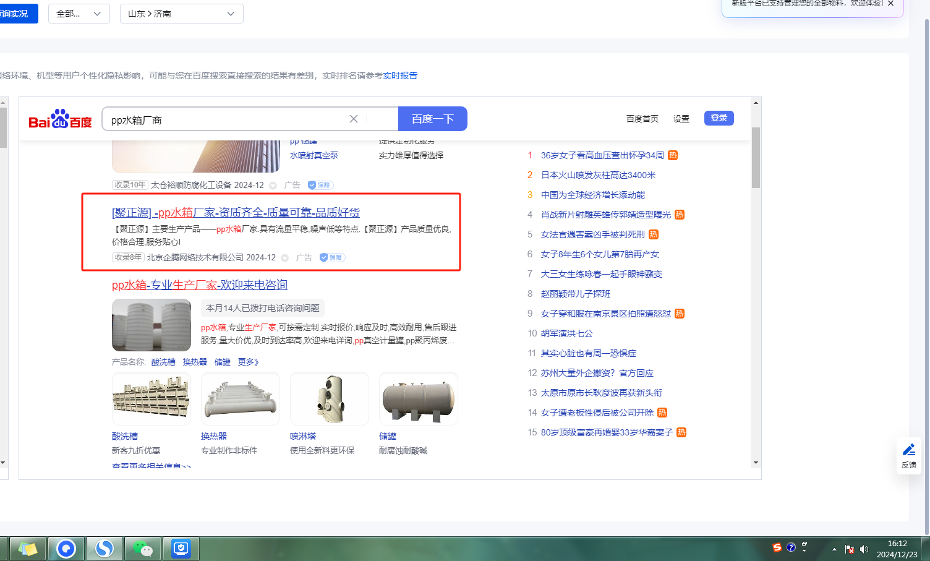Viewport: 930px width, 561px height.
Task: Open the taskbar clock showing 16:12
Action: 897,549
